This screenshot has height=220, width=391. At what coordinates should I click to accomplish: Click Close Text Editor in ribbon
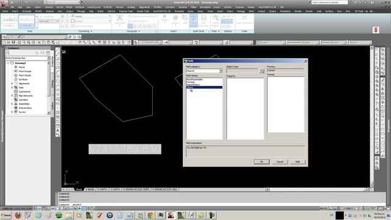click(x=244, y=20)
